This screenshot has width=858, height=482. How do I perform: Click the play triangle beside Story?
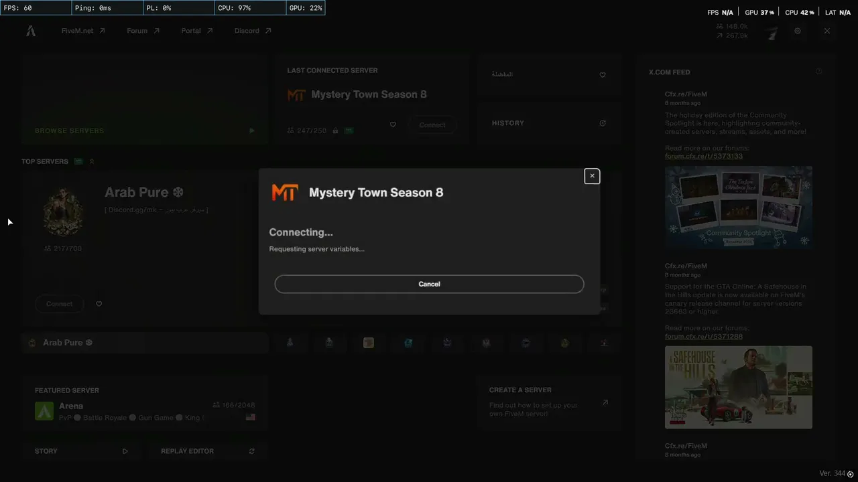125,451
